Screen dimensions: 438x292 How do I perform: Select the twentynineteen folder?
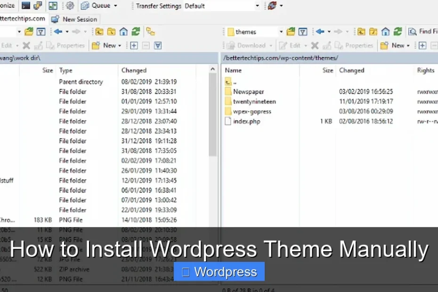(x=250, y=101)
